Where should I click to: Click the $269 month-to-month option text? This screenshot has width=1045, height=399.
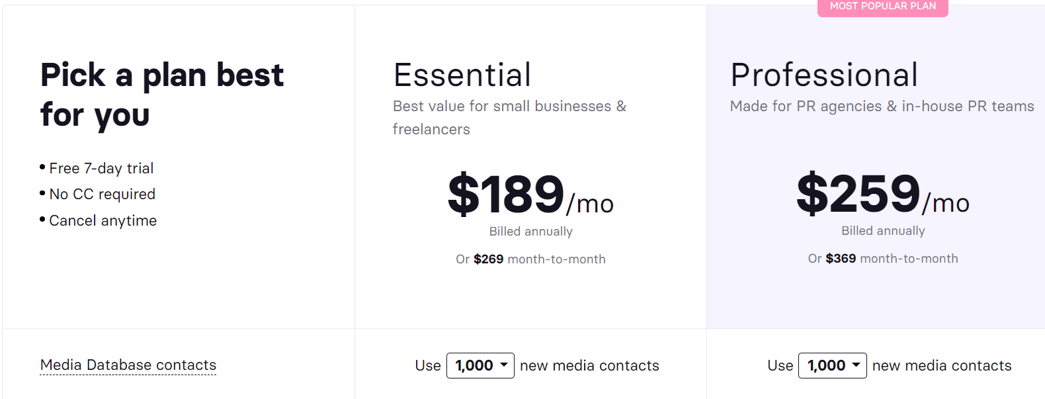point(530,259)
